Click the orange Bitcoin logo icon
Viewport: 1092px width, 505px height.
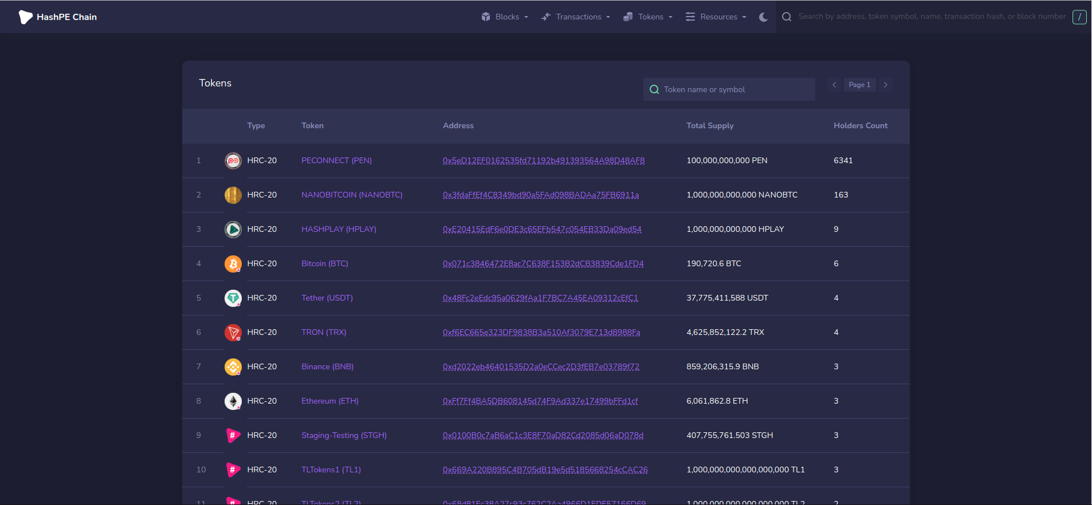233,264
